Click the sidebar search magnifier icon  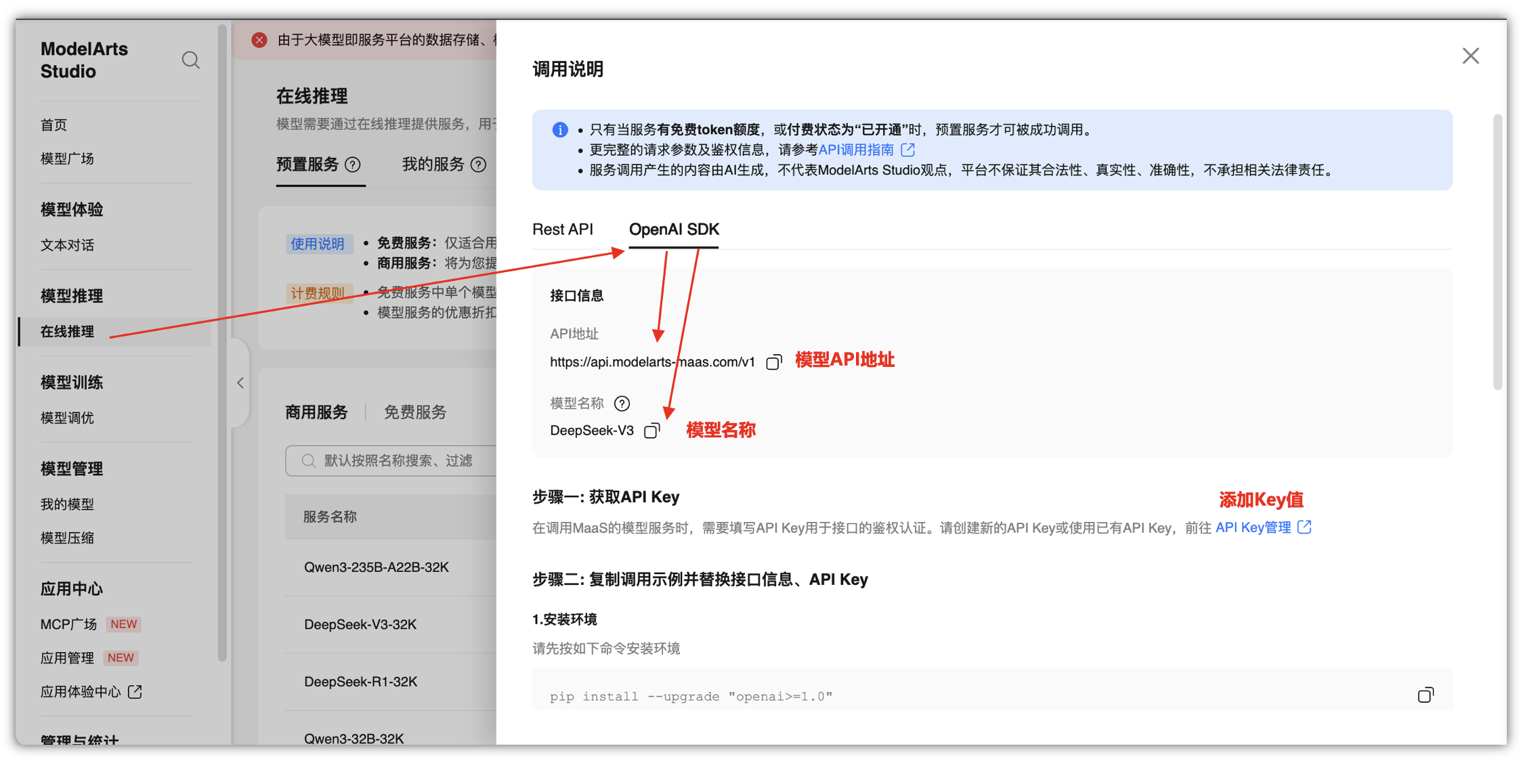pyautogui.click(x=190, y=60)
